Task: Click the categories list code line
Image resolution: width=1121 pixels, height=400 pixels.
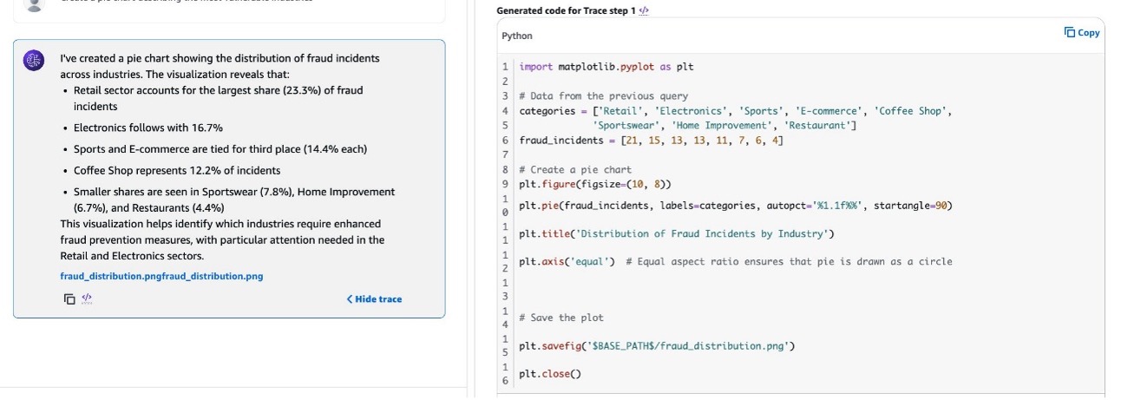Action: pyautogui.click(x=736, y=111)
